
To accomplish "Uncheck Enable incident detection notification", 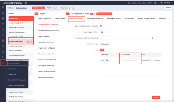I will pyautogui.click(x=101, y=26).
